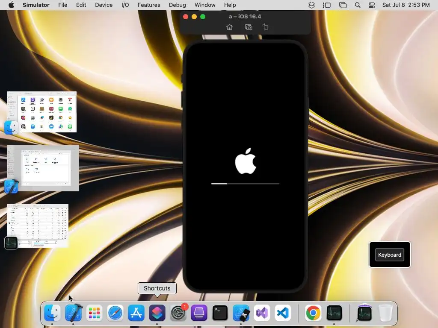Screen dimensions: 438x328
Task: Launch Safari from the Dock
Action: coord(115,313)
